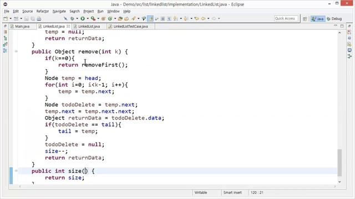Open the Edit menu
The image size is (355, 199).
pos(16,11)
